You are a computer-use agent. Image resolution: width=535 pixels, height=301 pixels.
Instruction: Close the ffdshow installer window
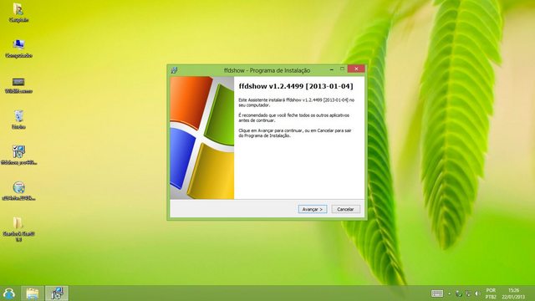pyautogui.click(x=356, y=69)
